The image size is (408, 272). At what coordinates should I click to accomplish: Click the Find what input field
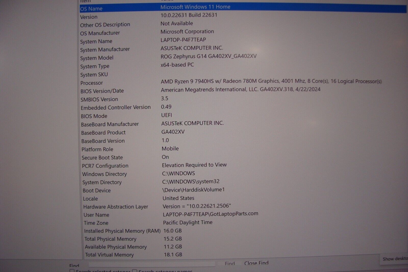(x=152, y=264)
